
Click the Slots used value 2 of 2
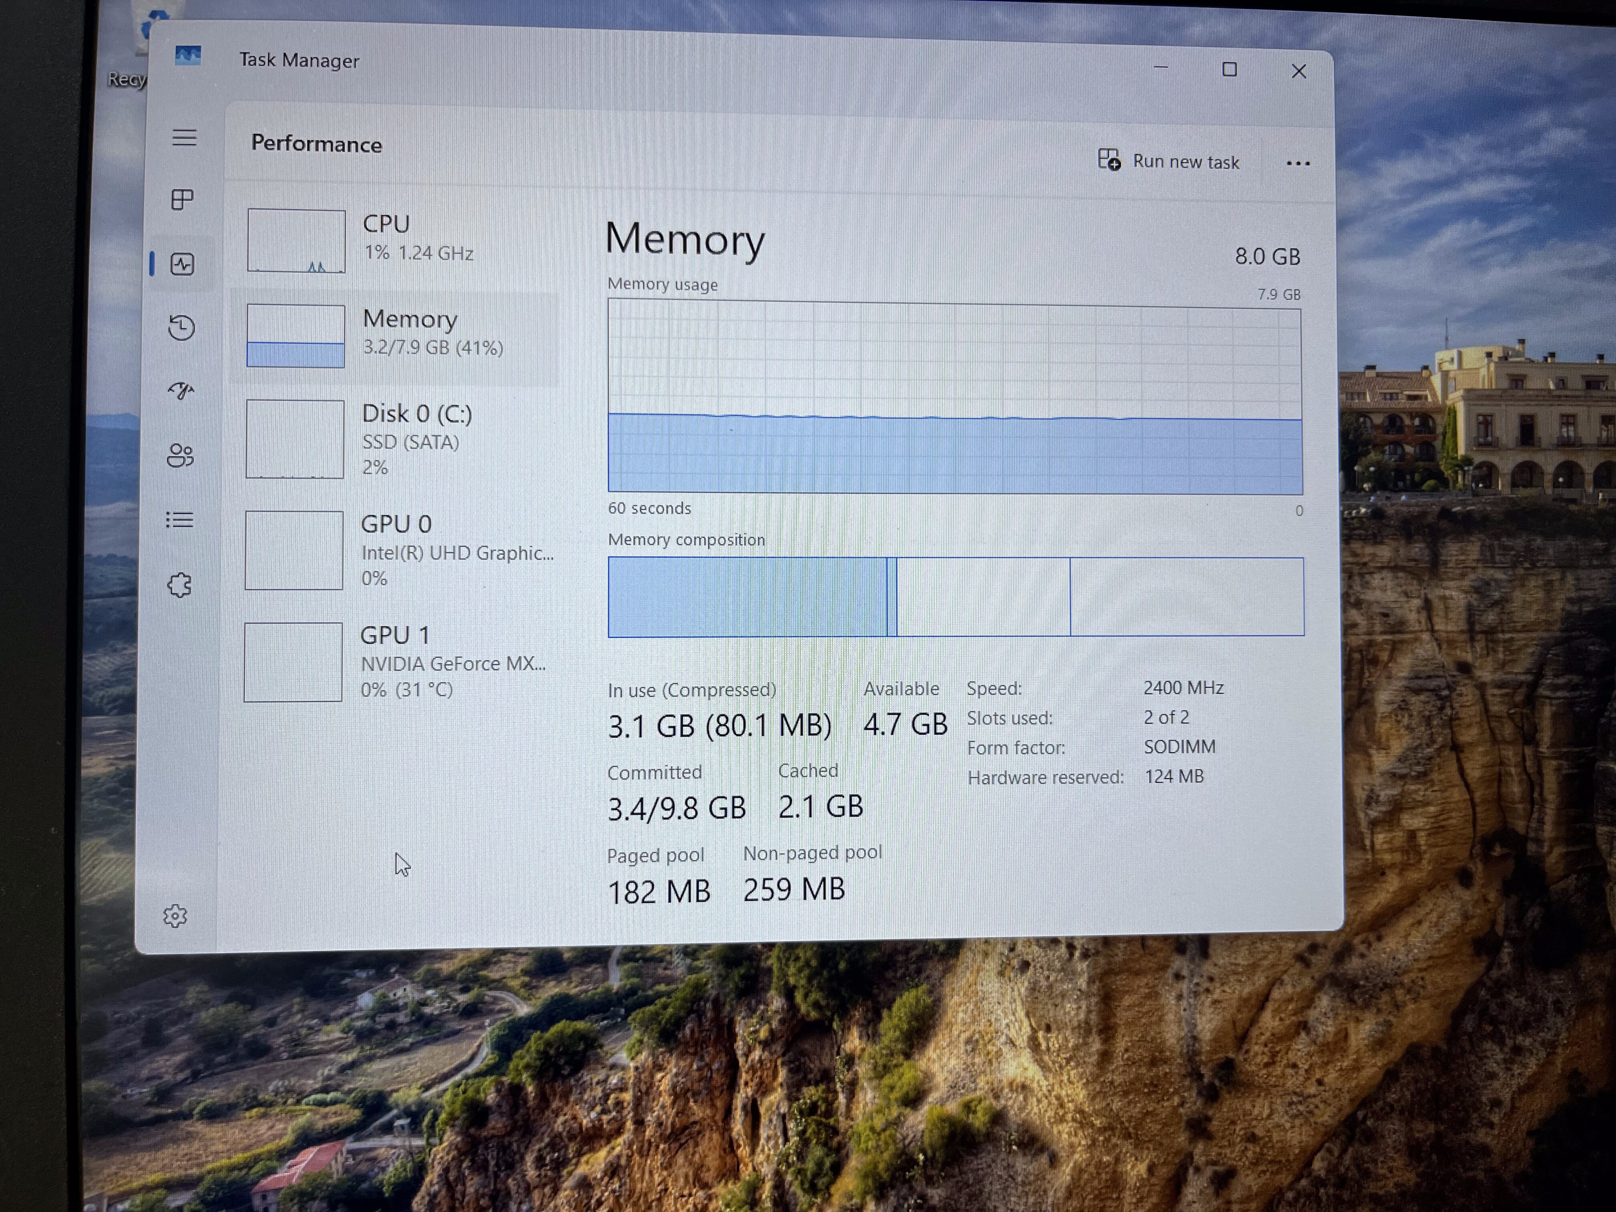click(x=1166, y=717)
